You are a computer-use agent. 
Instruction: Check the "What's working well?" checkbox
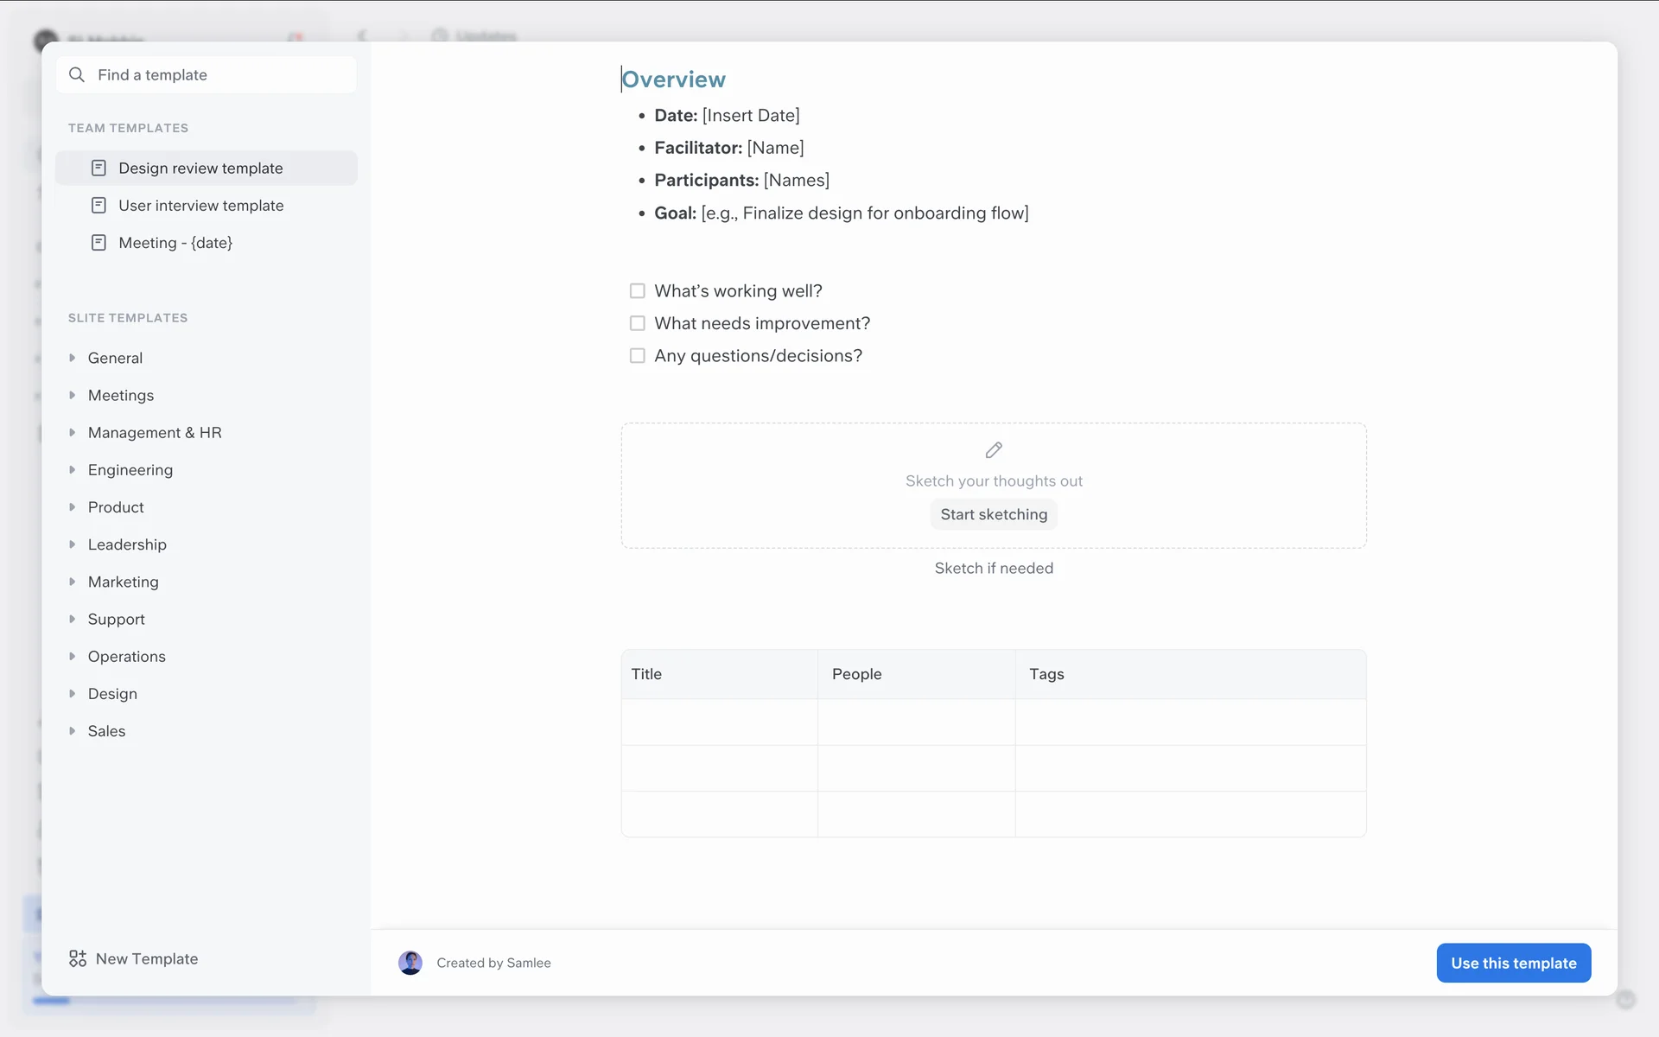click(638, 291)
